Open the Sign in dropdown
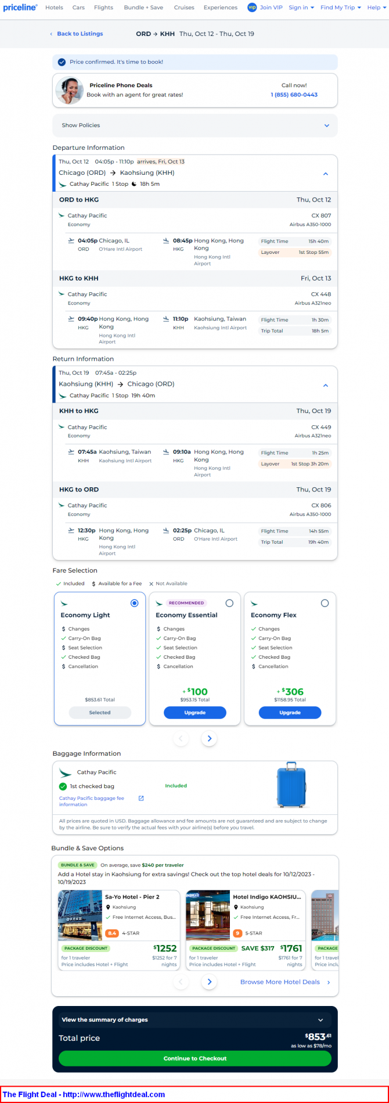The width and height of the screenshot is (389, 1103). tap(301, 8)
